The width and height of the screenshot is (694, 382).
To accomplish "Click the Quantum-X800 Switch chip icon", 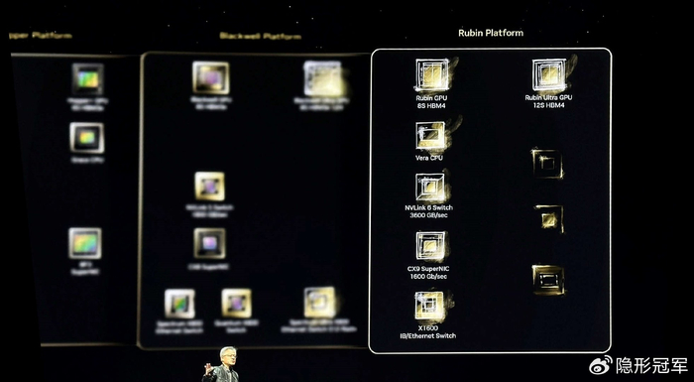I will (x=237, y=304).
